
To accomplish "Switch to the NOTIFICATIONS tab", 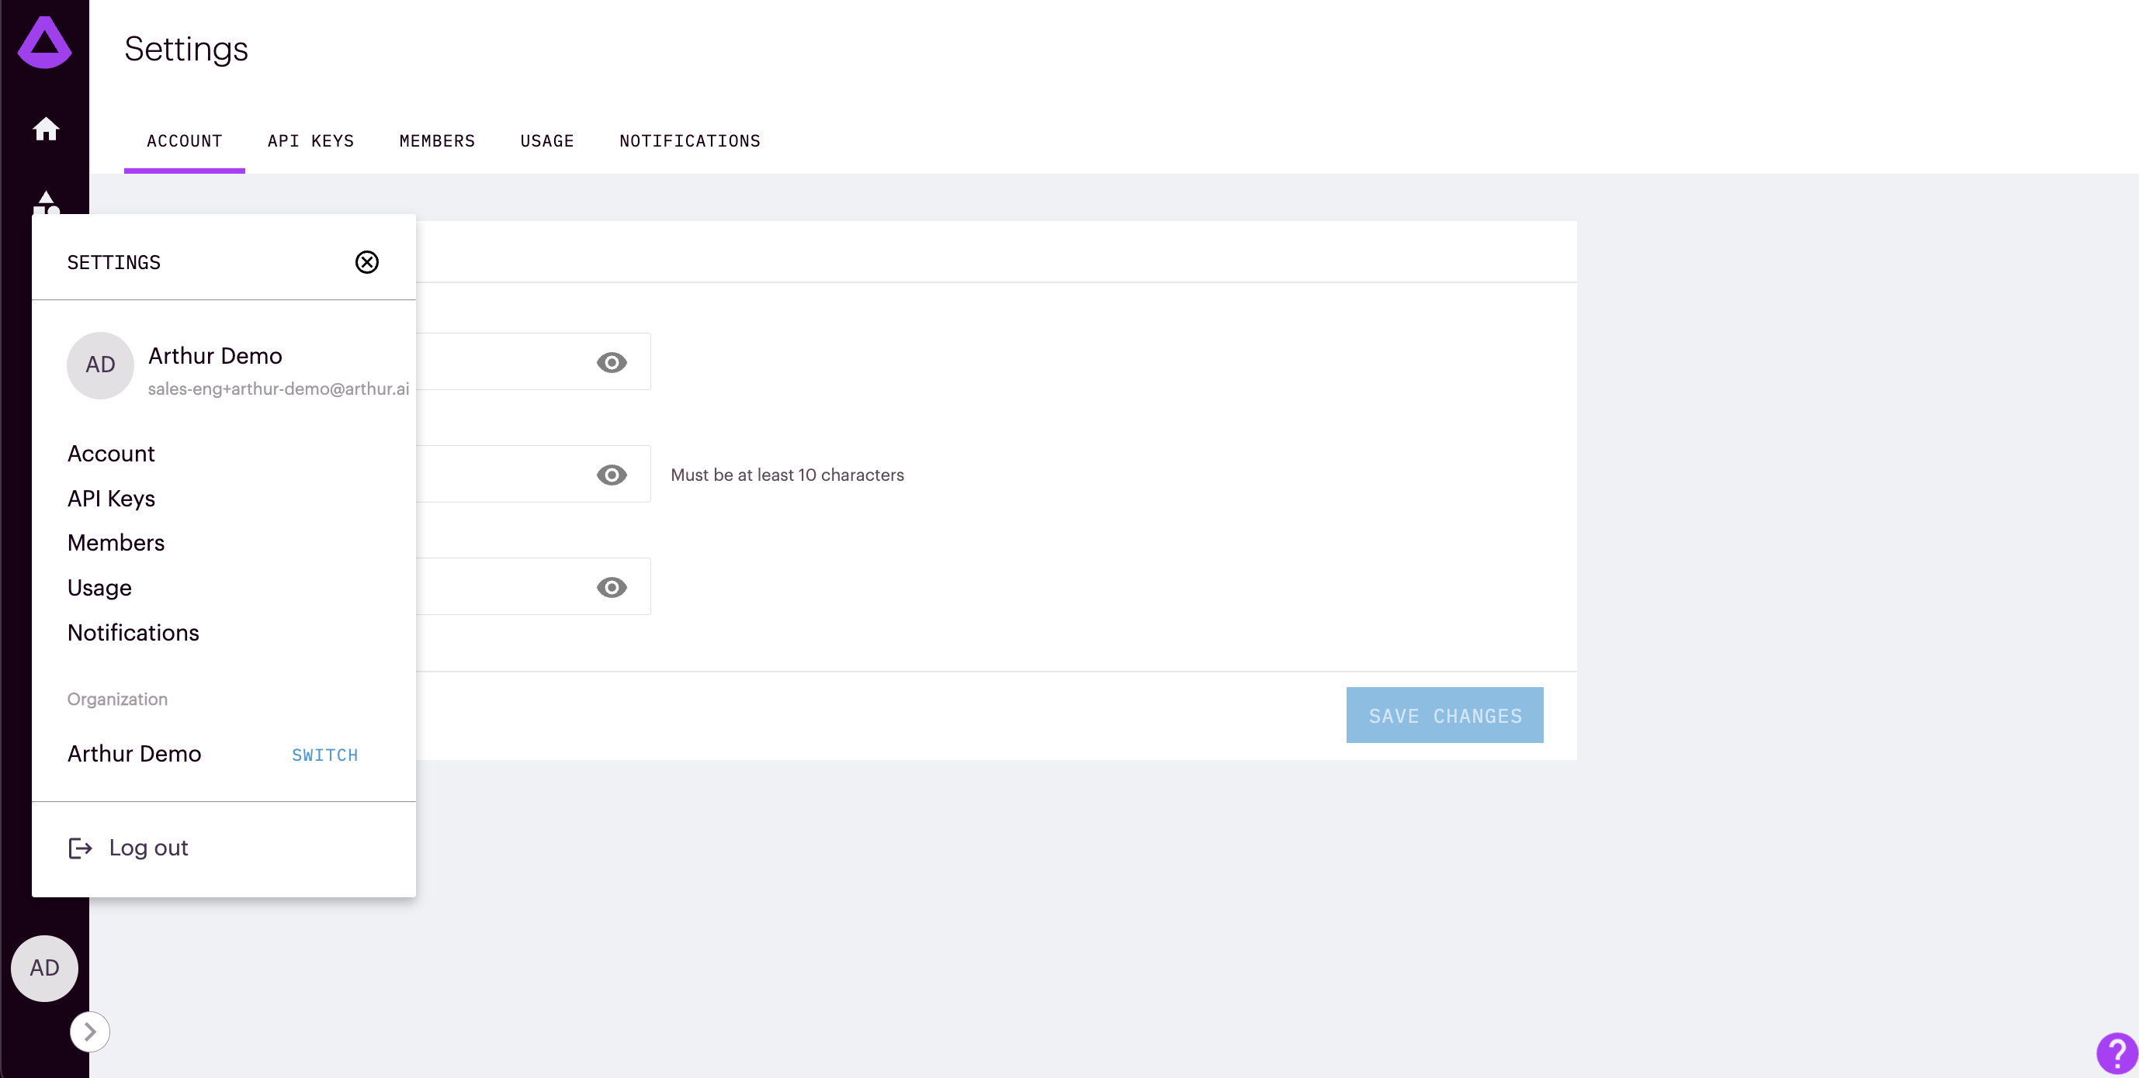I will tap(689, 141).
